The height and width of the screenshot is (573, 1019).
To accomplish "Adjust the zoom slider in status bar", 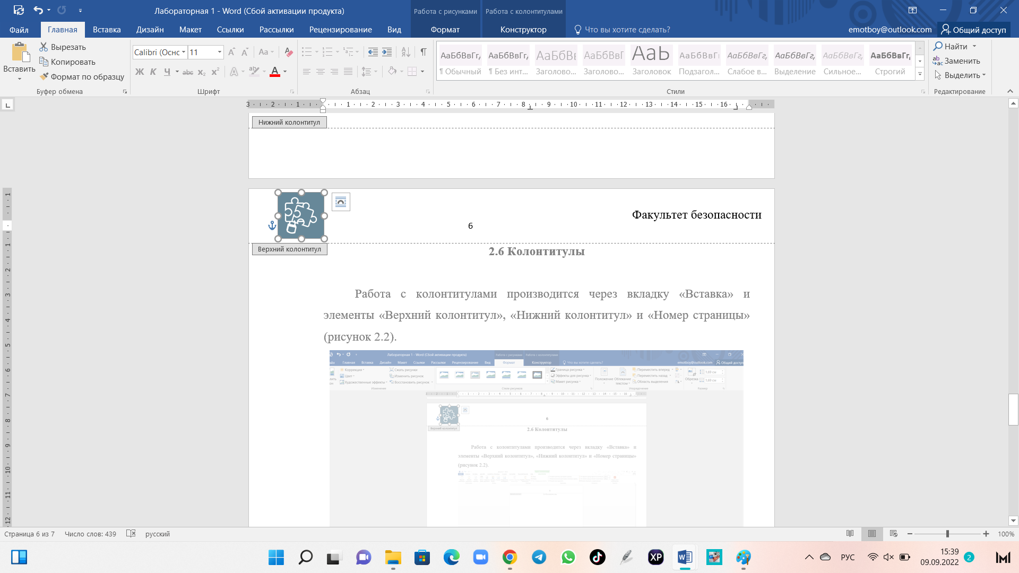I will click(x=947, y=534).
